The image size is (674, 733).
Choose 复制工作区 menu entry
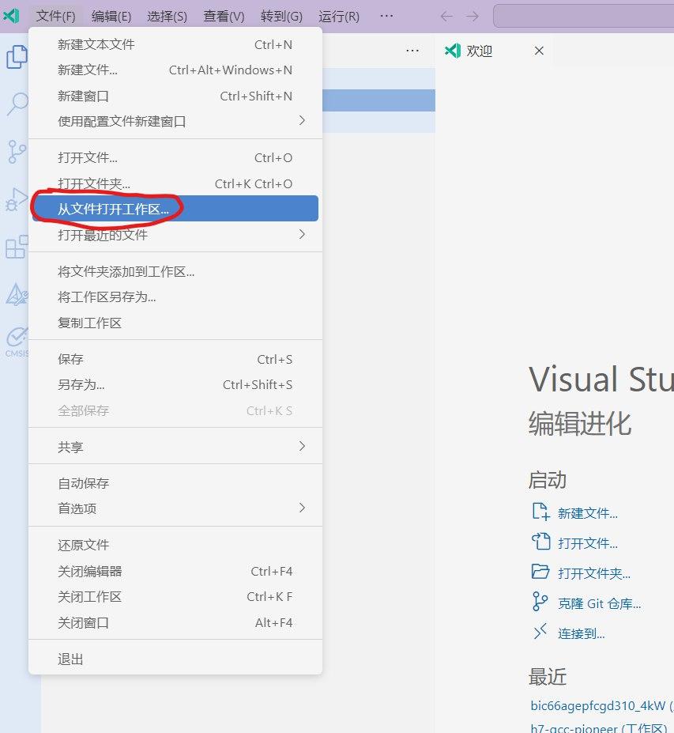175,323
